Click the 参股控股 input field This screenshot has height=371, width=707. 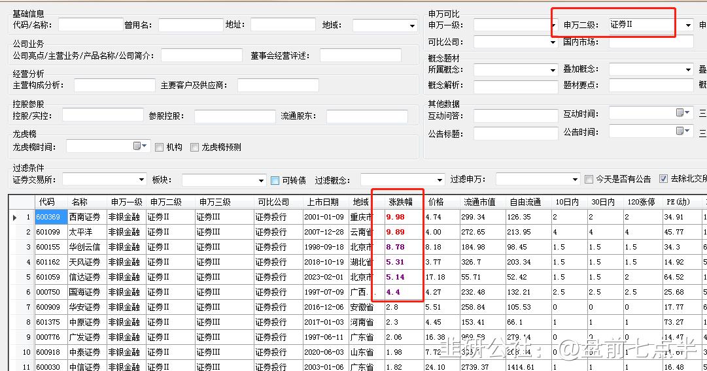[x=235, y=117]
